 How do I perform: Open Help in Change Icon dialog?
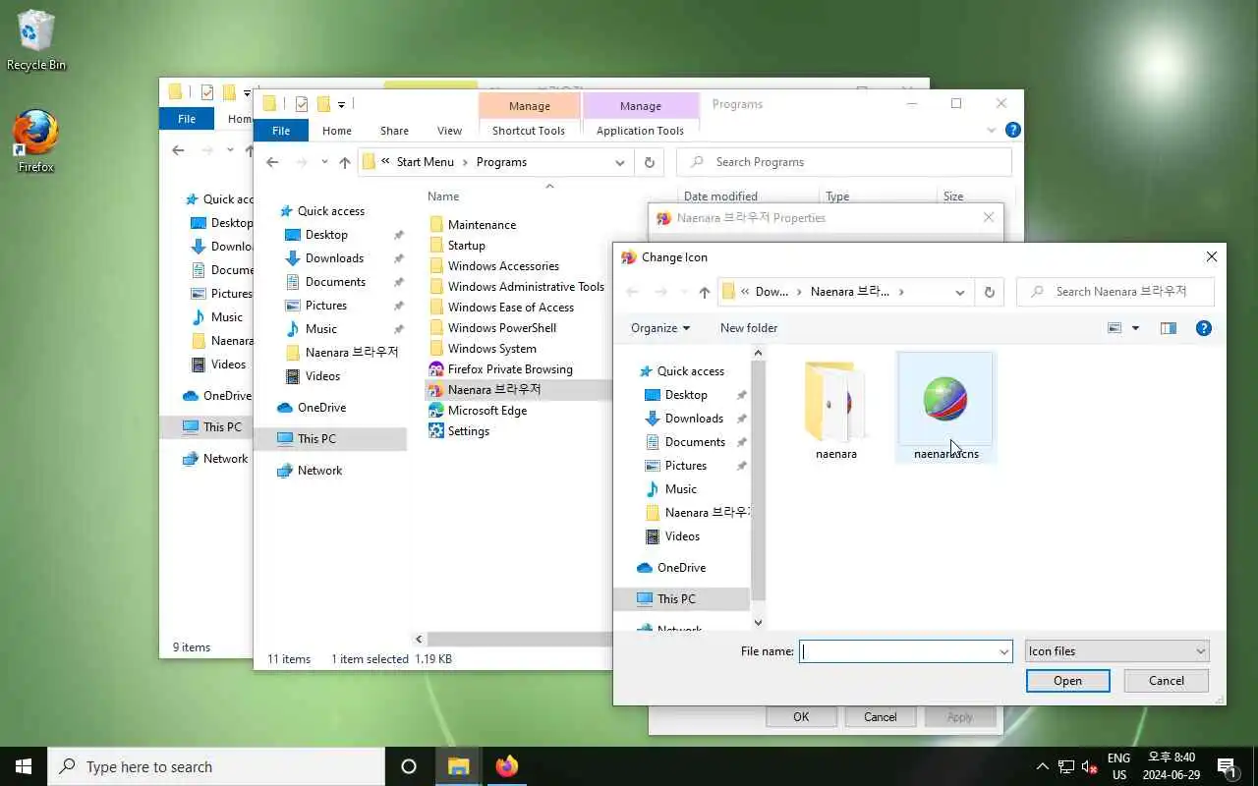(1203, 328)
